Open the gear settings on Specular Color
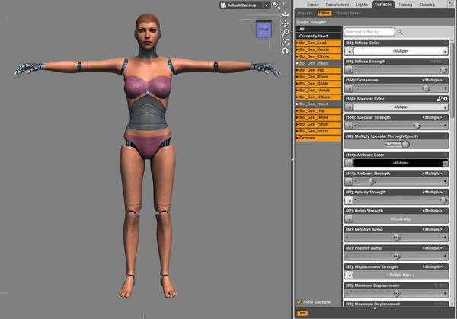The image size is (457, 319). click(446, 99)
